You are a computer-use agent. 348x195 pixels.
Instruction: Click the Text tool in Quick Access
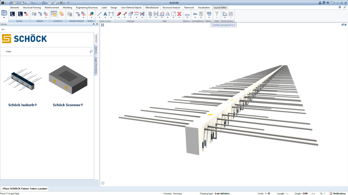click(x=105, y=14)
